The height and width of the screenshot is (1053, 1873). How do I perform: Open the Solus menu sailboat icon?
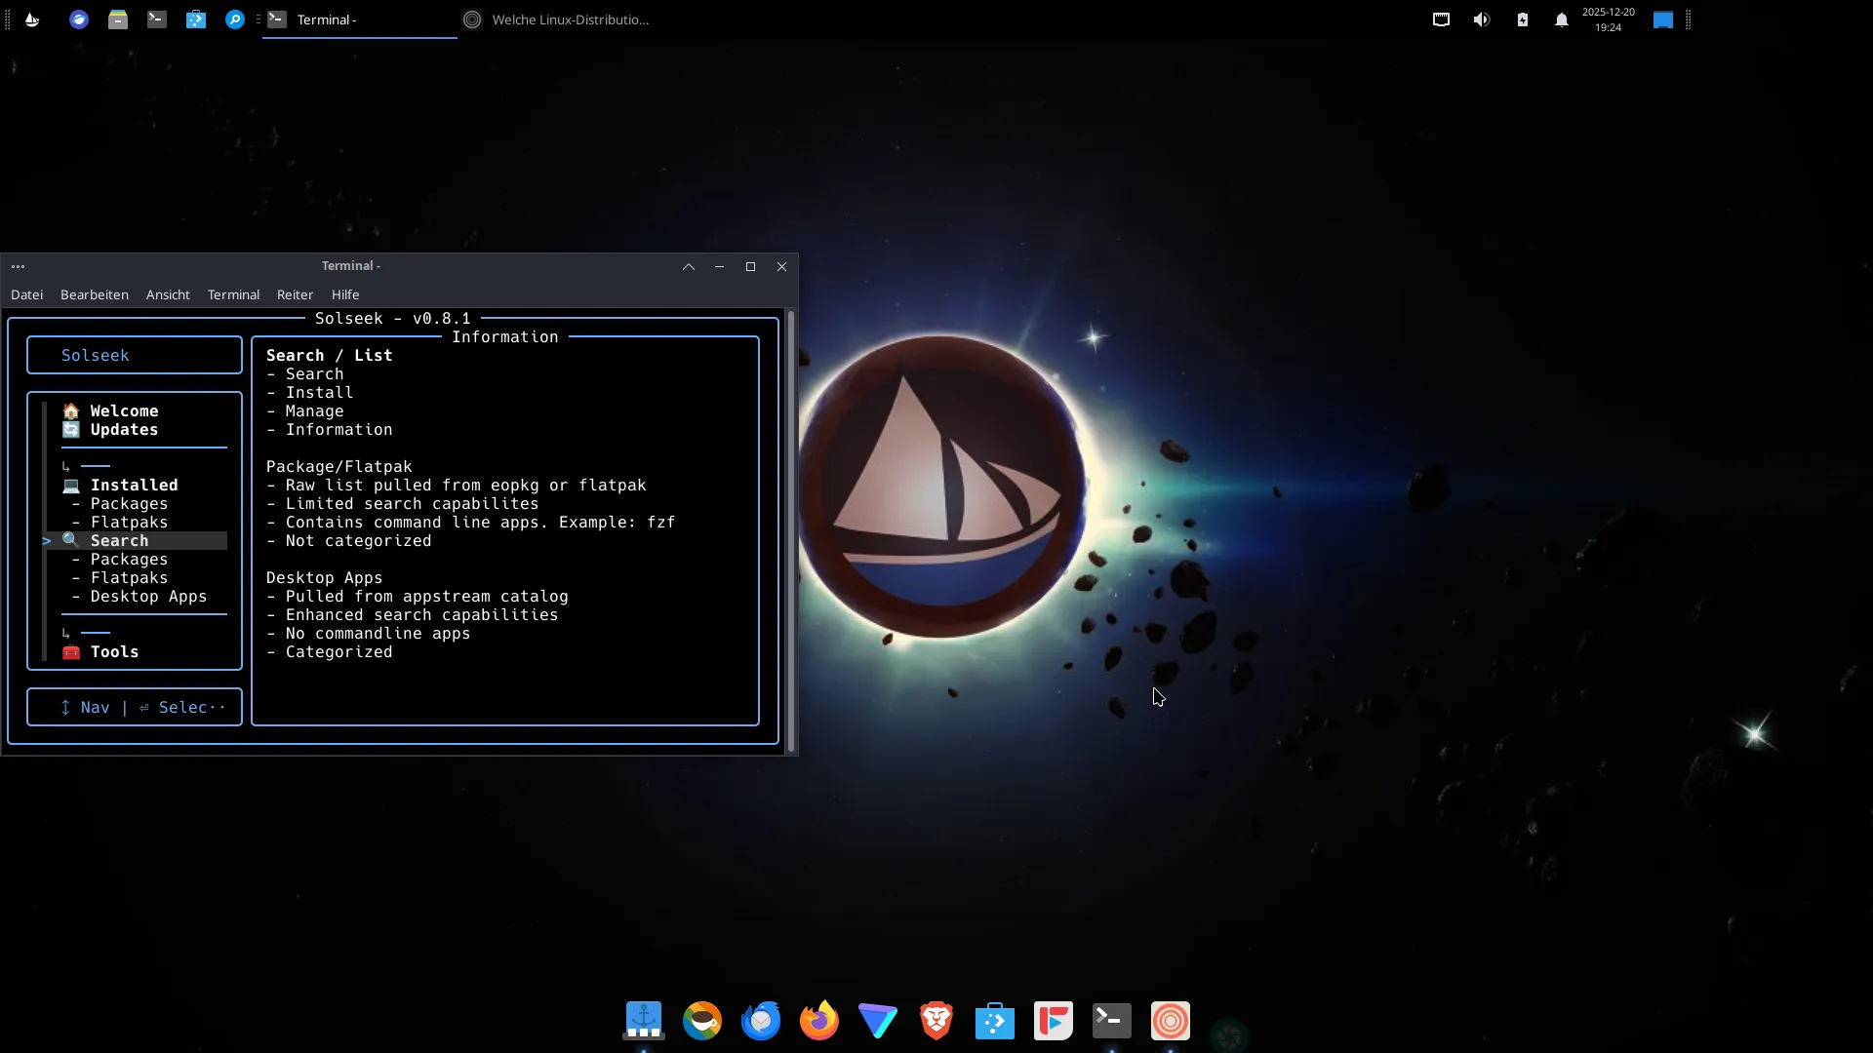pyautogui.click(x=32, y=19)
